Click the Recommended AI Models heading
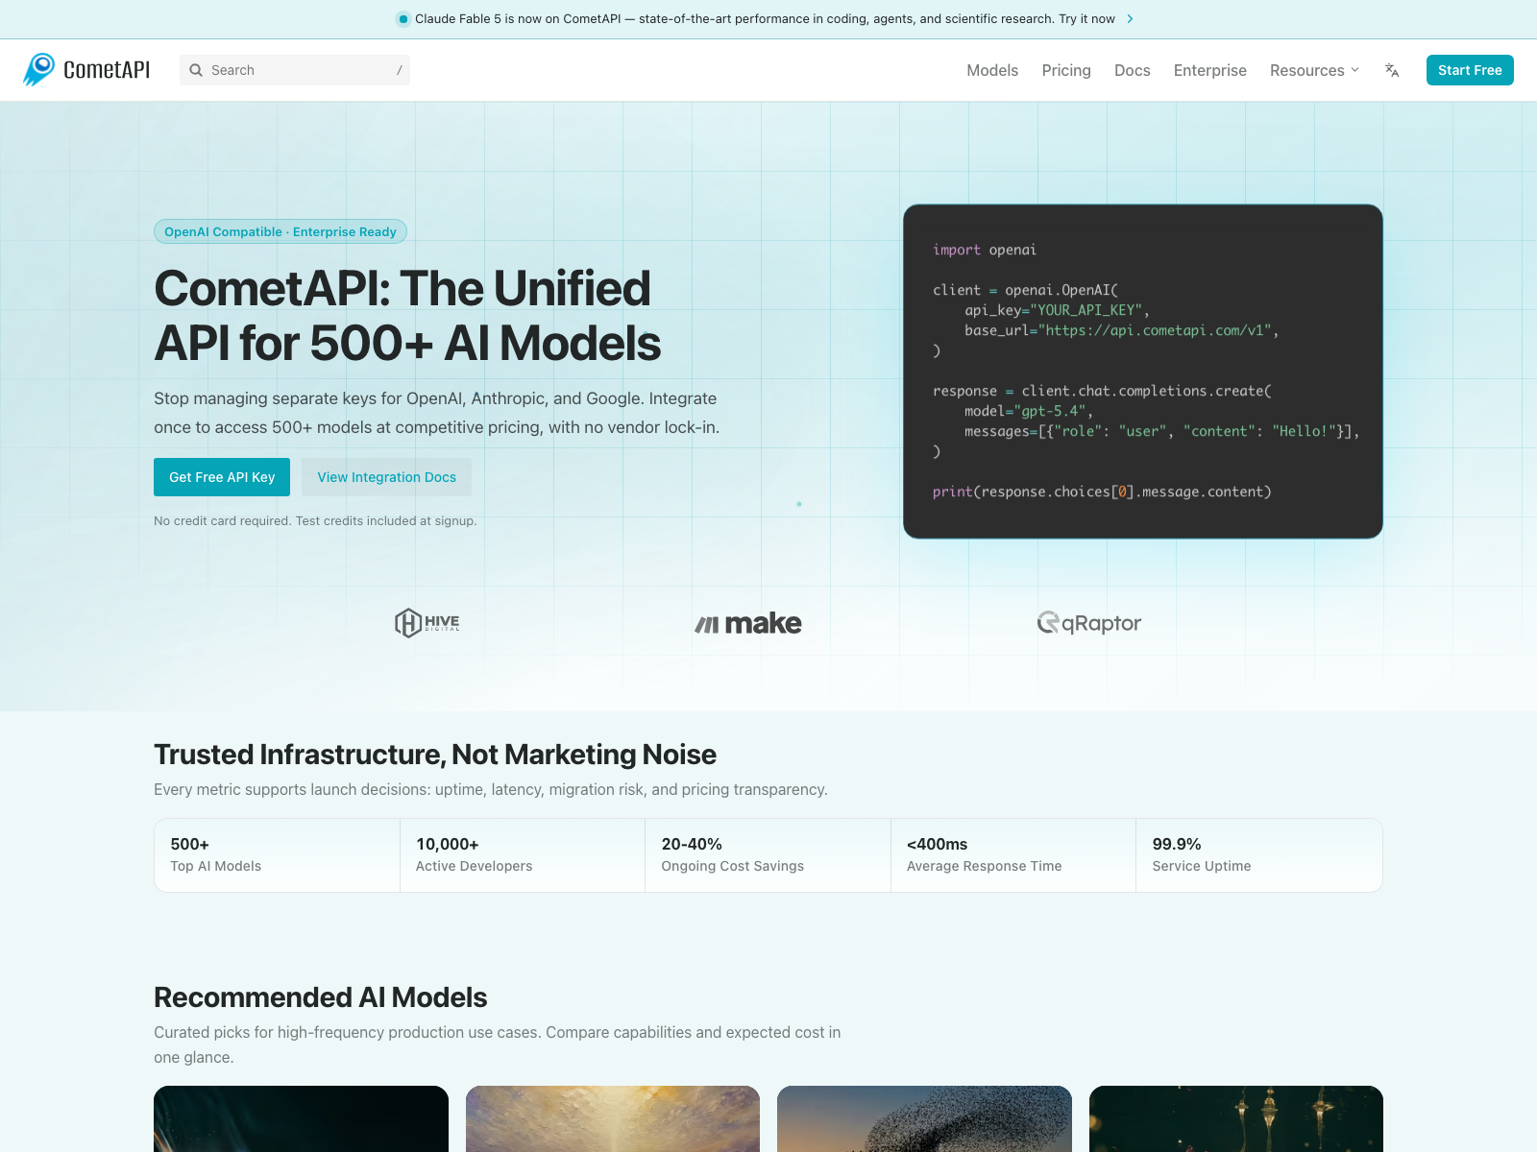This screenshot has width=1537, height=1152. tap(321, 997)
